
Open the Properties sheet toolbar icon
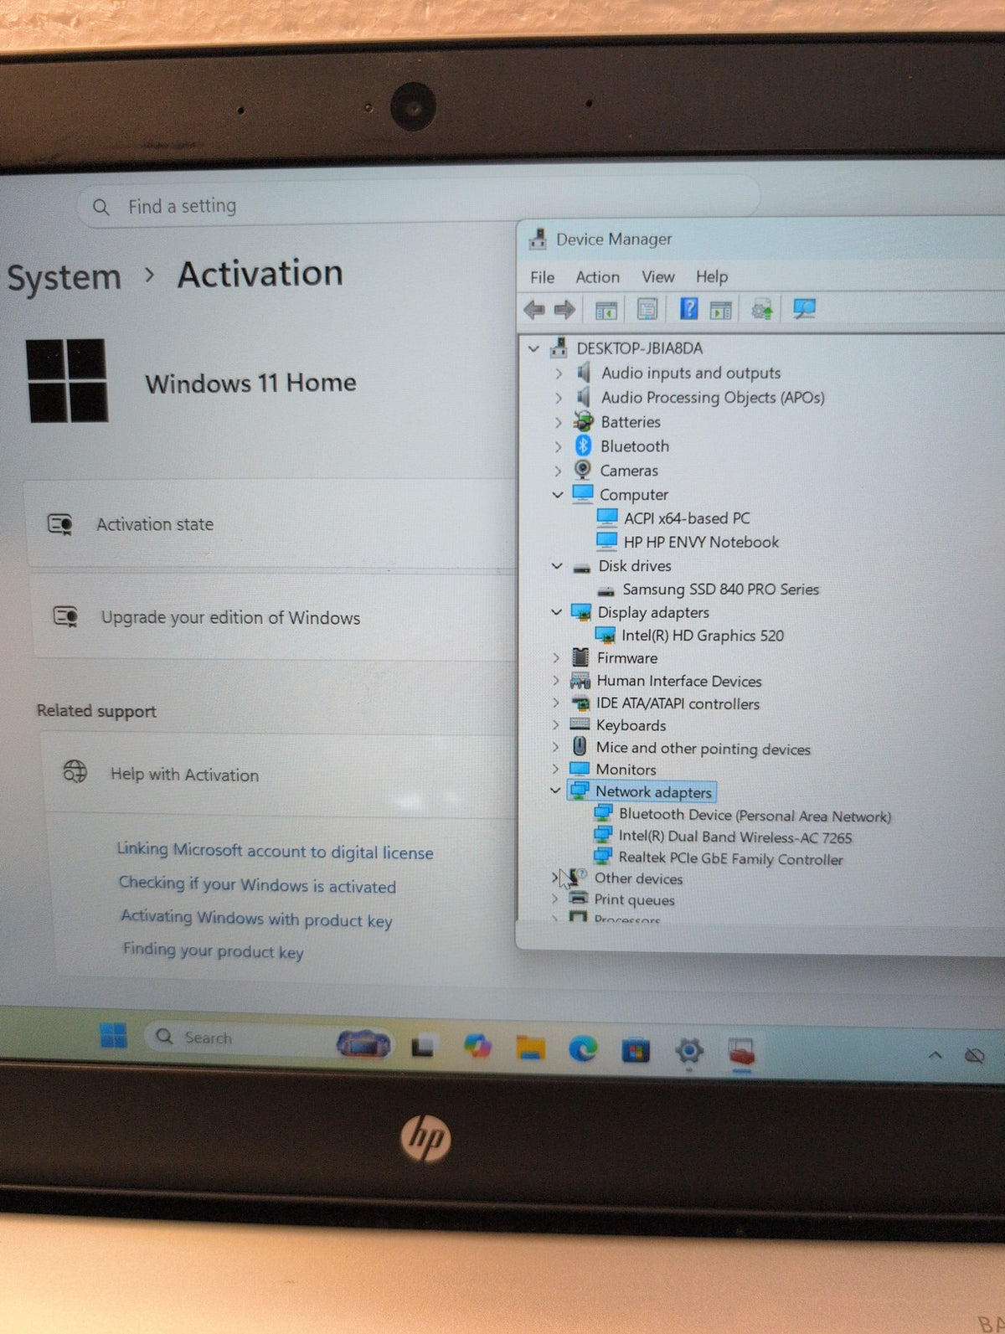click(647, 309)
